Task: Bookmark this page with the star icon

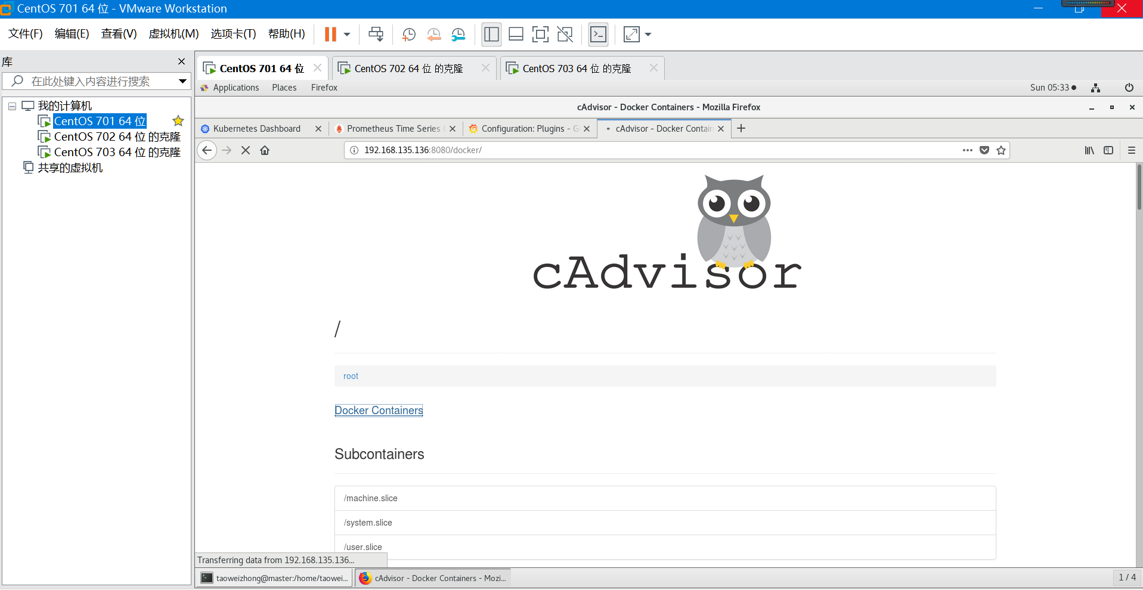Action: point(1001,150)
